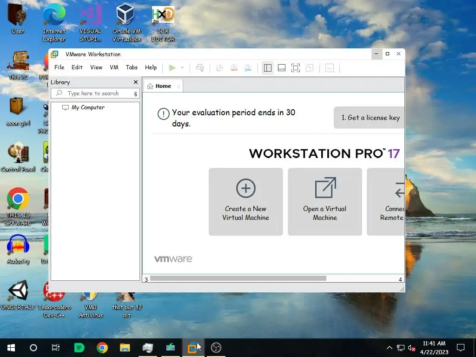
Task: Click the green notes taskbar icon
Action: (79, 348)
